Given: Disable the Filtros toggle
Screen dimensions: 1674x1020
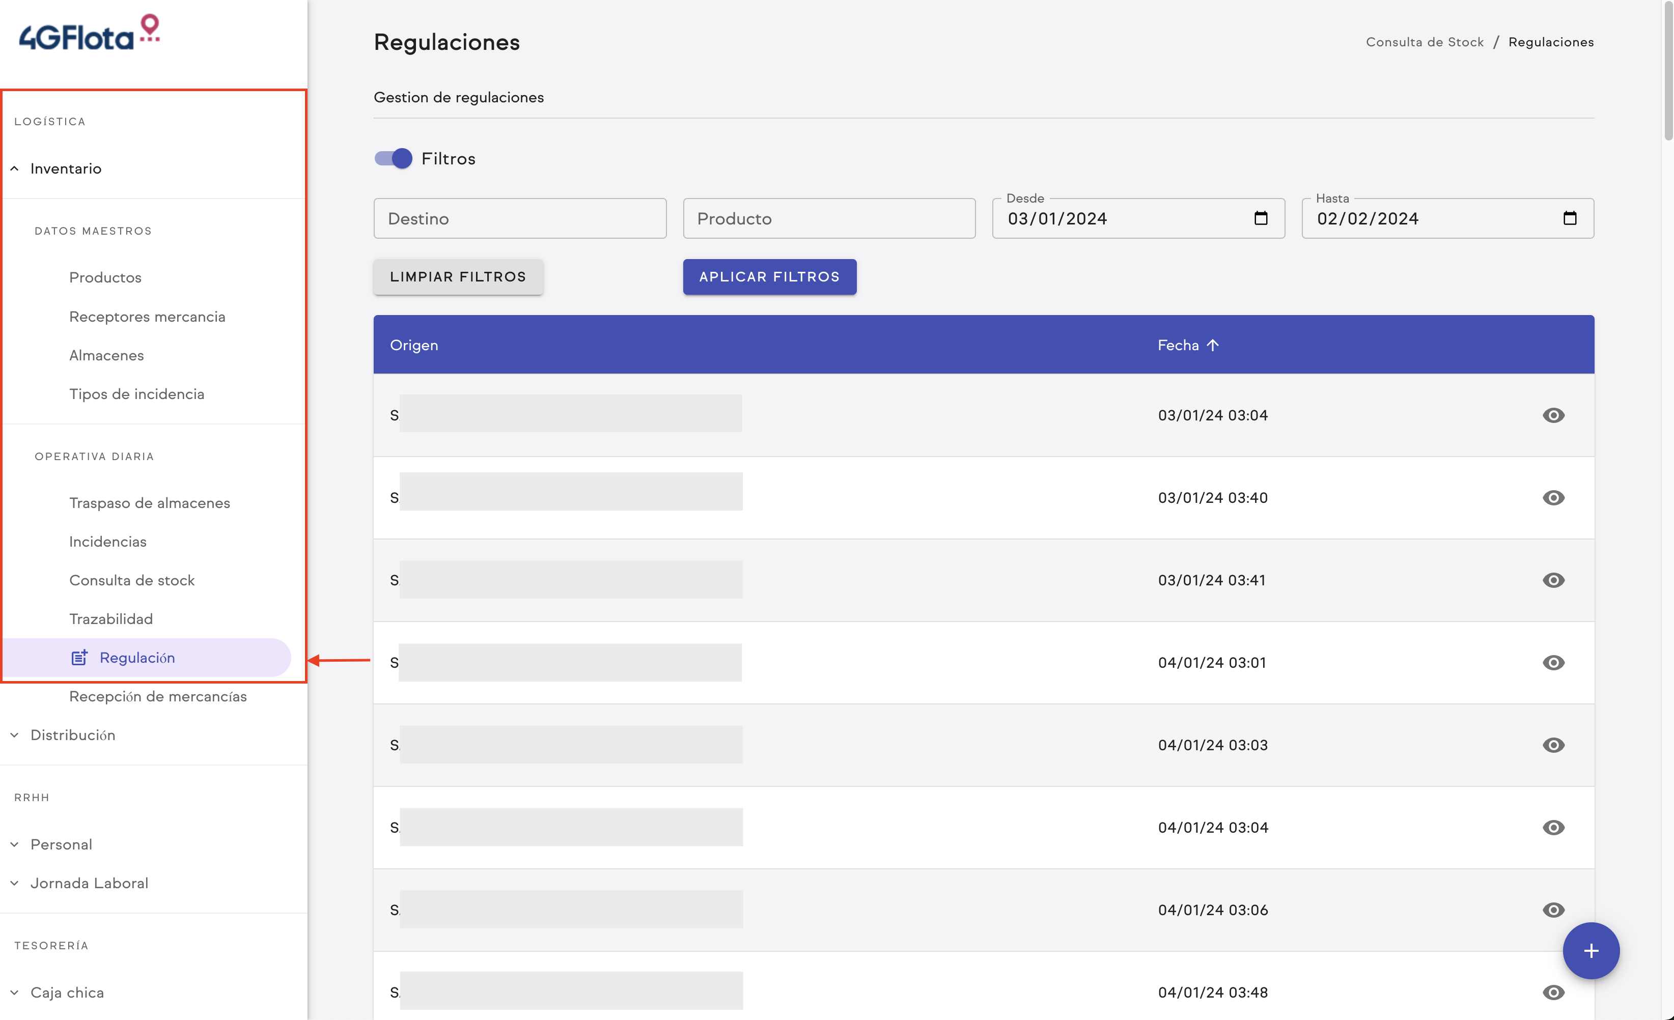Looking at the screenshot, I should tap(393, 158).
